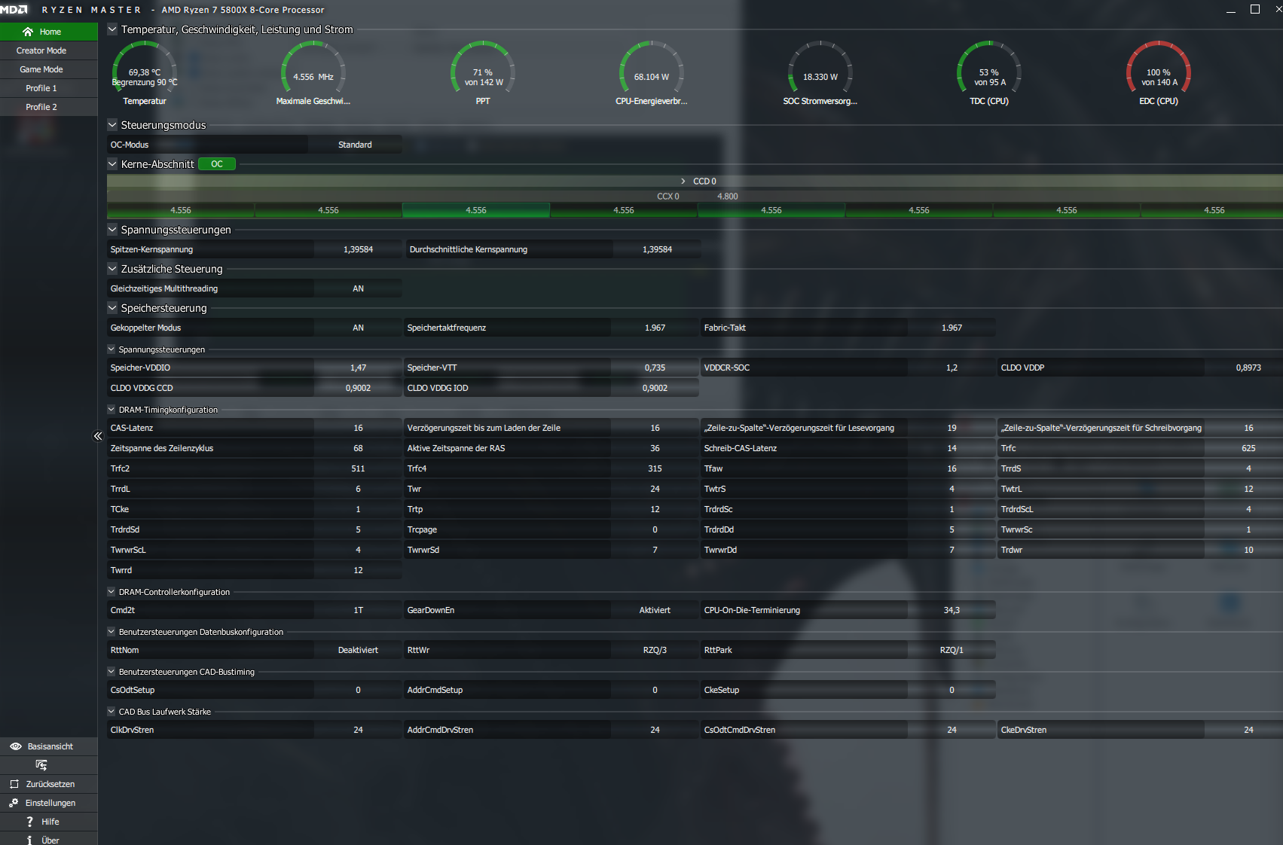Click the eye icon beside Basisansicht
The height and width of the screenshot is (845, 1283).
coord(16,746)
